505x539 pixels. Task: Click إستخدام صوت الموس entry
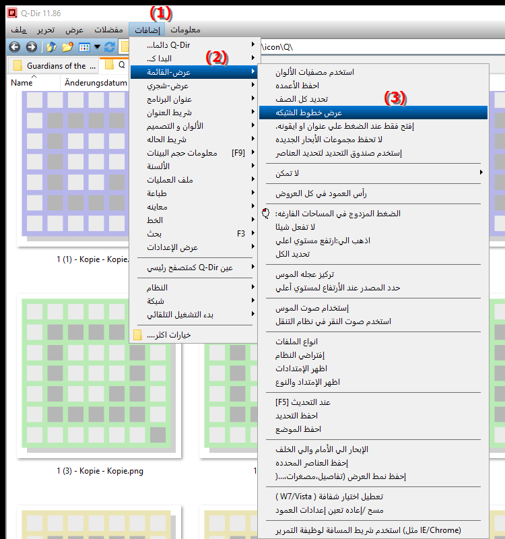(x=374, y=308)
